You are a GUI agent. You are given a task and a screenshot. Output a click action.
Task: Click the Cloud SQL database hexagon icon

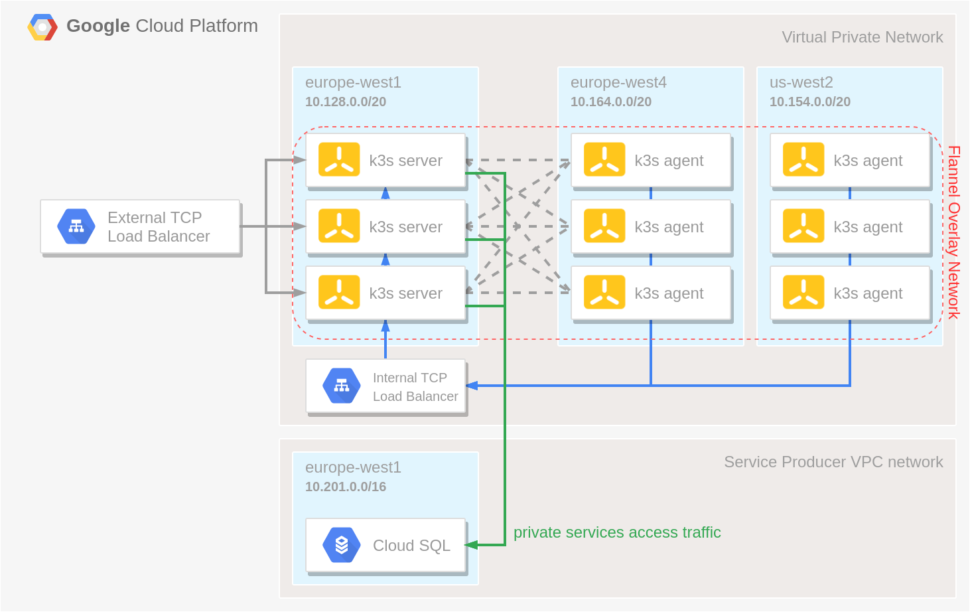[x=342, y=545]
